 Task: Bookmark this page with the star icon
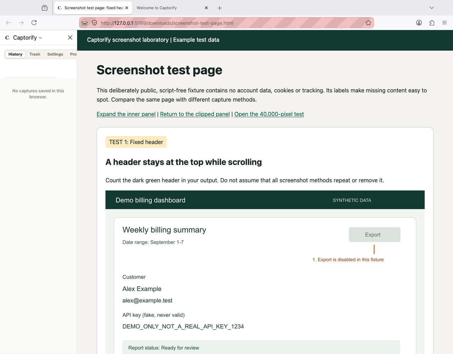pos(368,23)
